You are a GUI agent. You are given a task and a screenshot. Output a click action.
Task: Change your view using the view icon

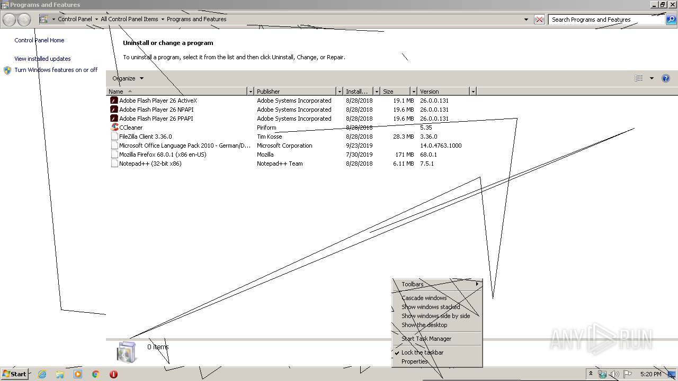click(x=639, y=78)
